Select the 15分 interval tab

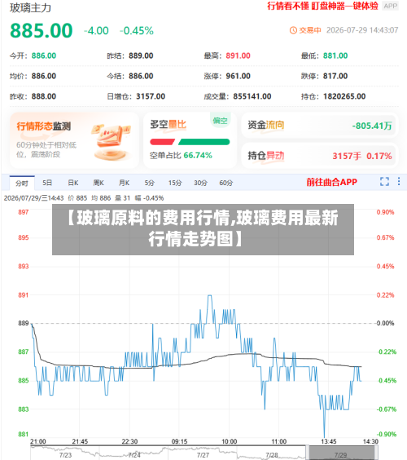[175, 183]
